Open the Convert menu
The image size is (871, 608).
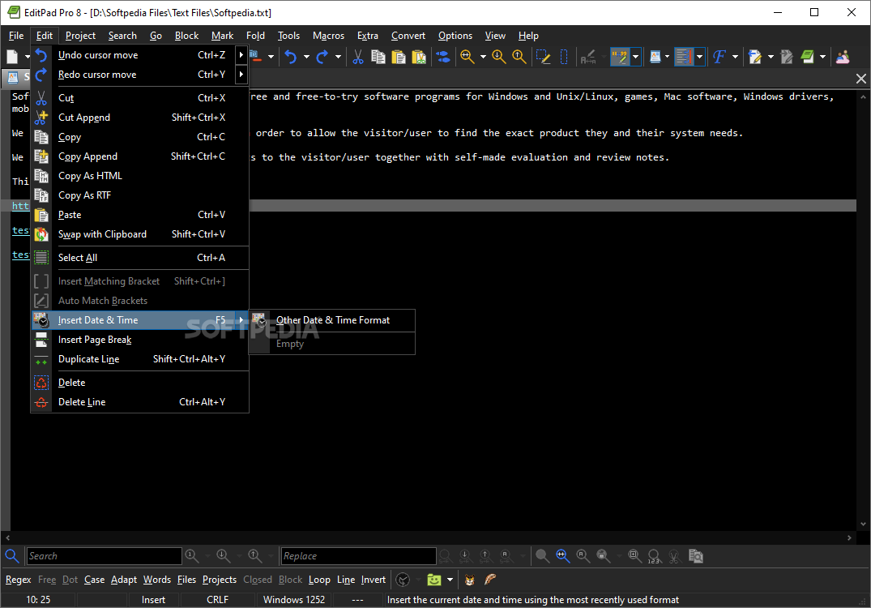(408, 36)
